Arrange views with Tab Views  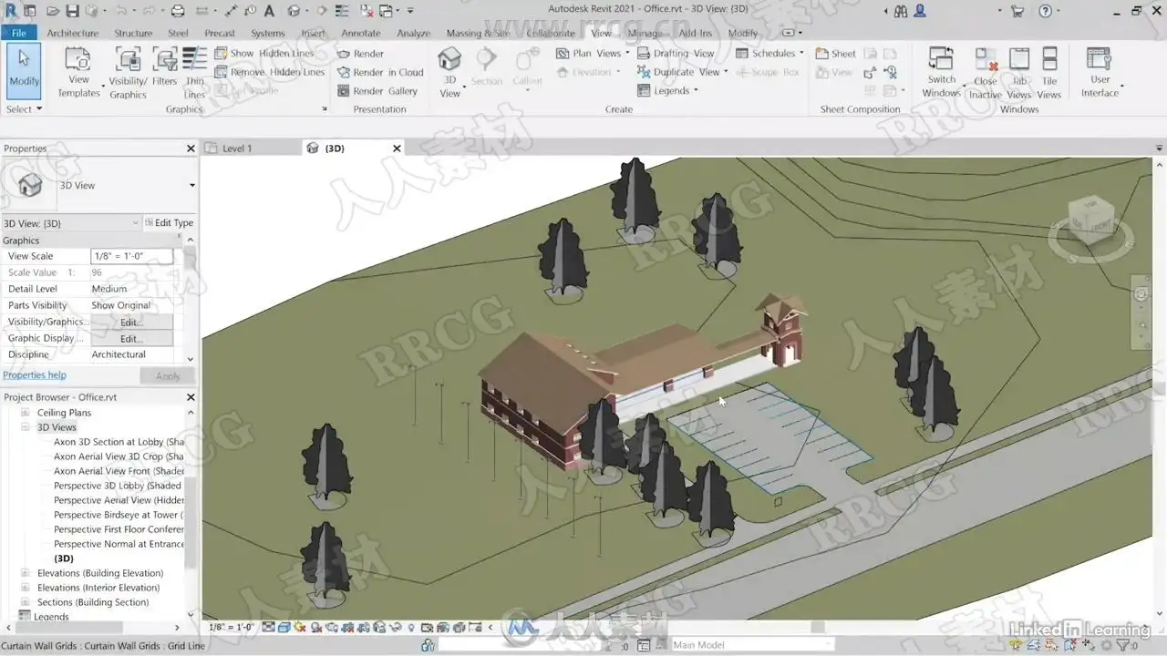coord(1019,73)
